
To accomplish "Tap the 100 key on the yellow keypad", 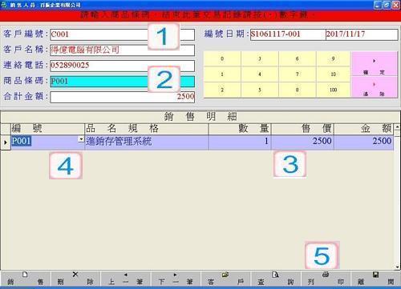I will 333,90.
